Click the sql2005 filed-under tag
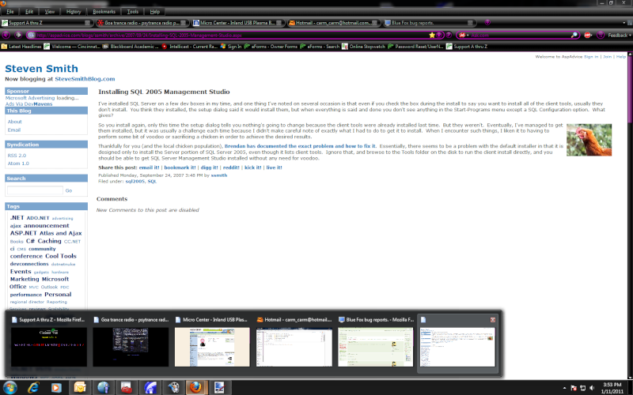Viewport: 633px width, 395px height. click(x=135, y=182)
